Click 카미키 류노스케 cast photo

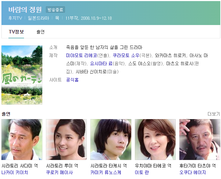[x=111, y=140]
